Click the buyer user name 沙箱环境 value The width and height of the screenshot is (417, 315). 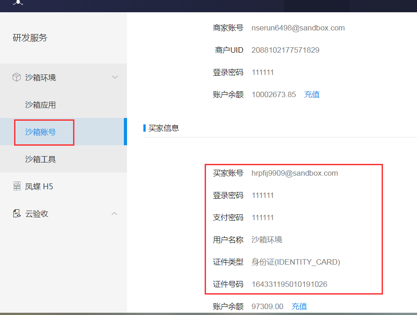[267, 240]
